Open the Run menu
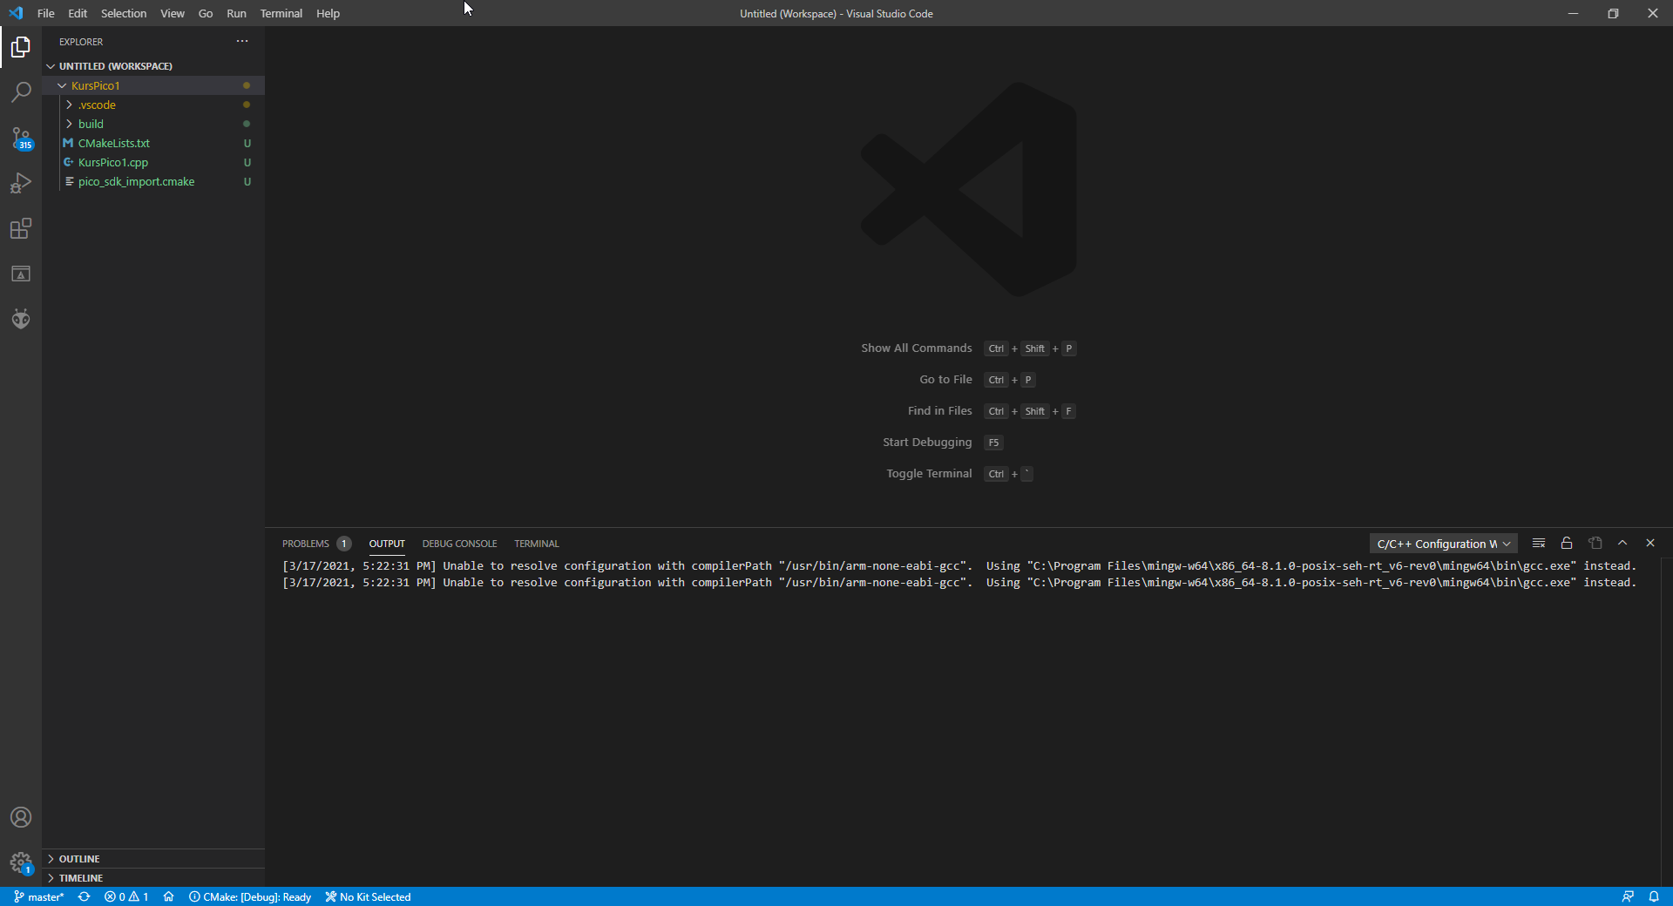Viewport: 1673px width, 906px height. [x=236, y=13]
